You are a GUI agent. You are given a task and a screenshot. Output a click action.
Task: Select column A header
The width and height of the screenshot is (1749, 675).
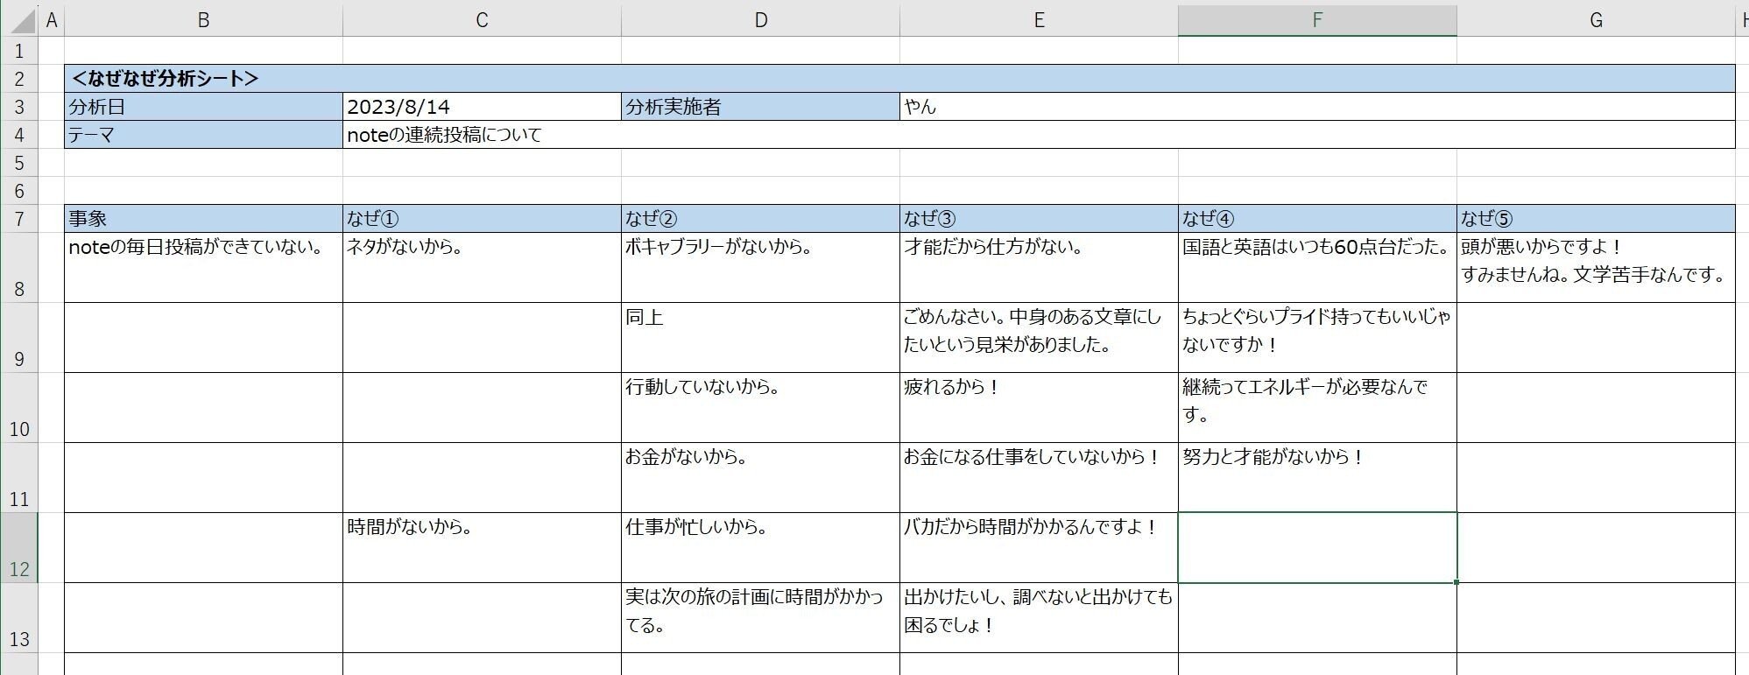[52, 20]
